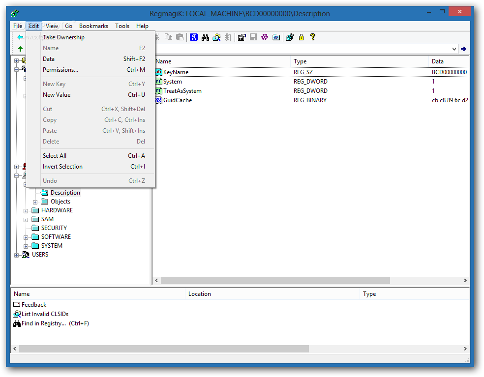Select the HARDWARE tree label
484x377 pixels.
coord(57,210)
